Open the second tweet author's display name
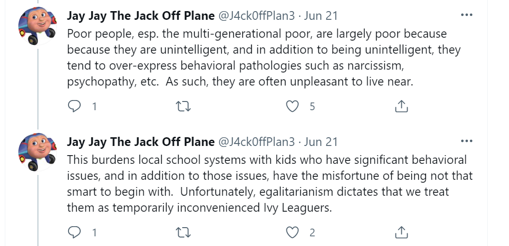 [x=141, y=142]
